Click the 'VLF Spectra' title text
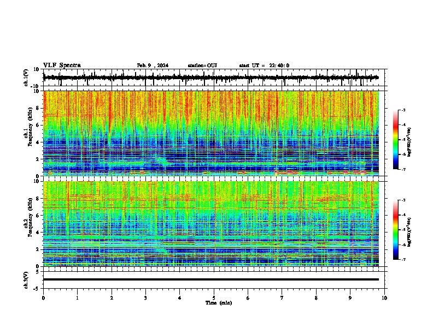433x334 pixels. (x=62, y=65)
